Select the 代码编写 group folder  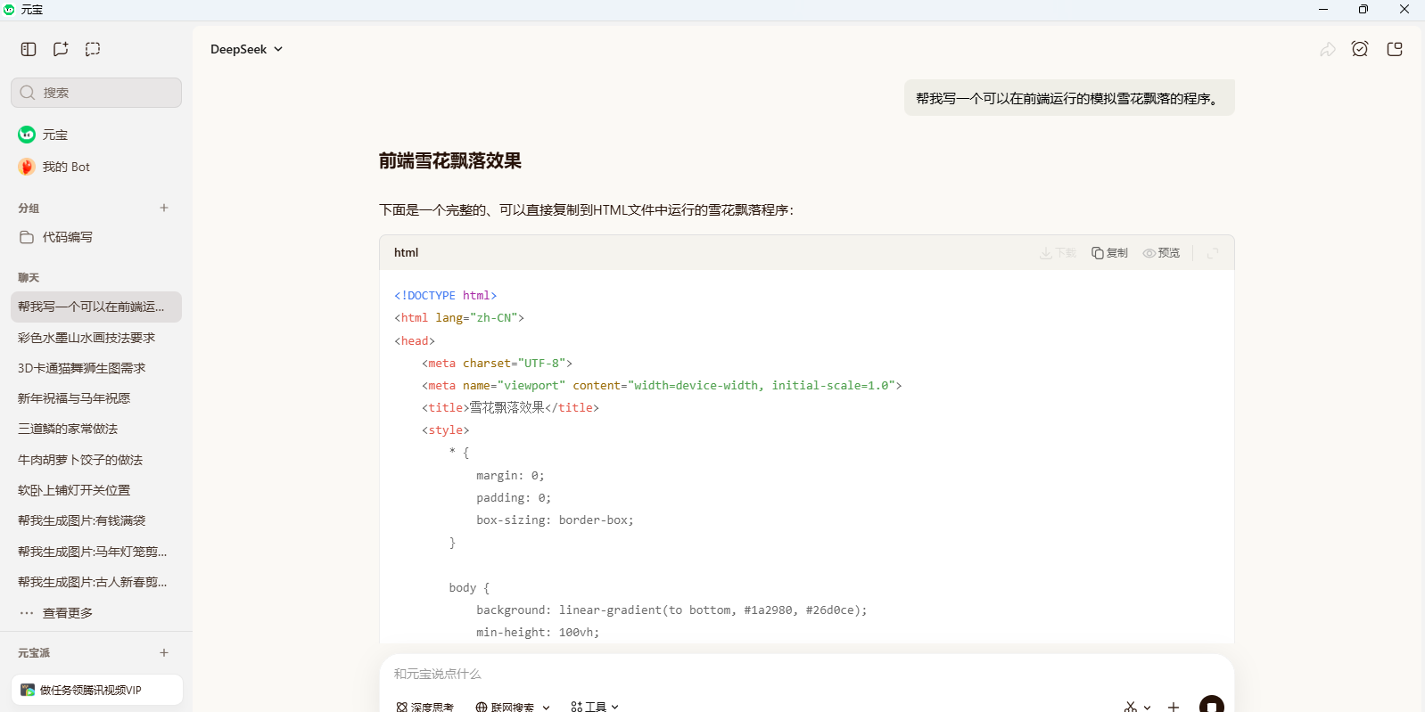click(x=67, y=237)
